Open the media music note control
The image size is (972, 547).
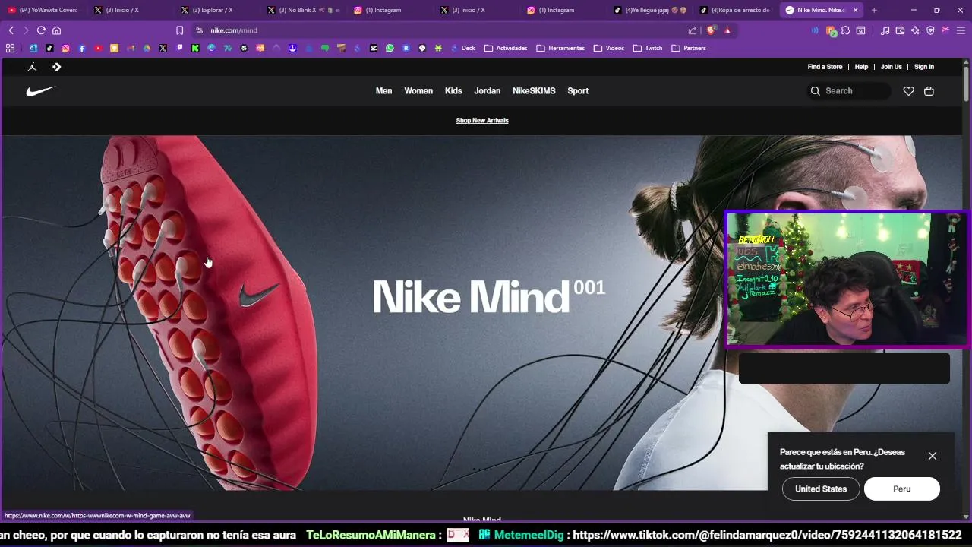coord(885,30)
